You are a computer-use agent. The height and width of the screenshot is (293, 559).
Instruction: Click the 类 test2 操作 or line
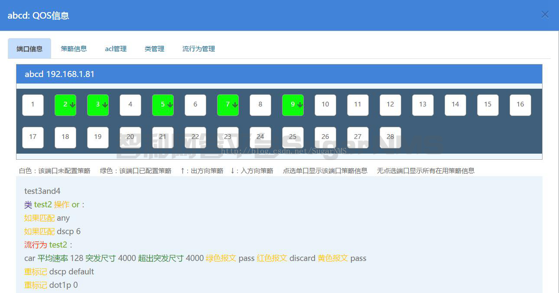click(x=55, y=204)
